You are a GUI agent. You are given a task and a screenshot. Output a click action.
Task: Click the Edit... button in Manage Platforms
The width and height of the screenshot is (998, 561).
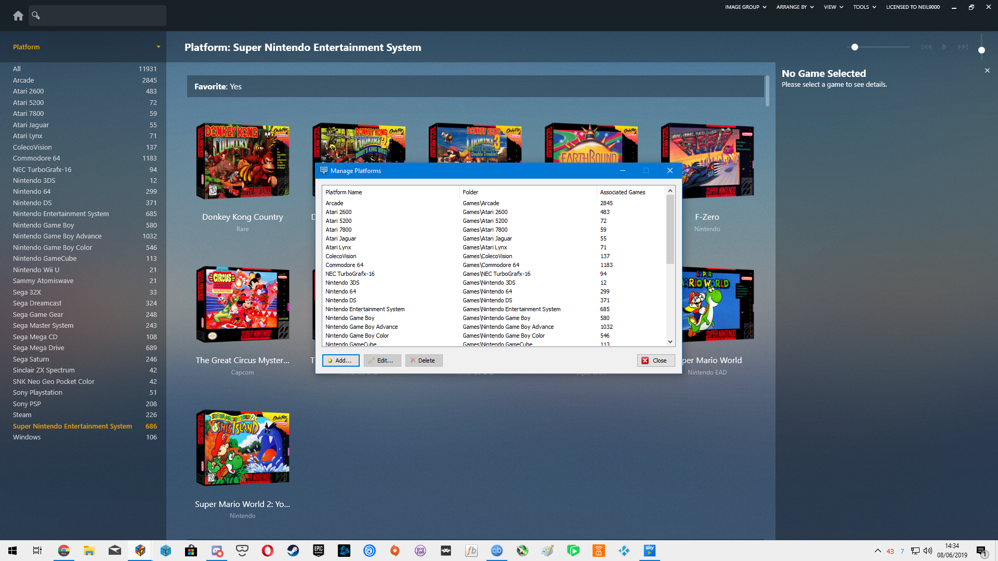[383, 360]
